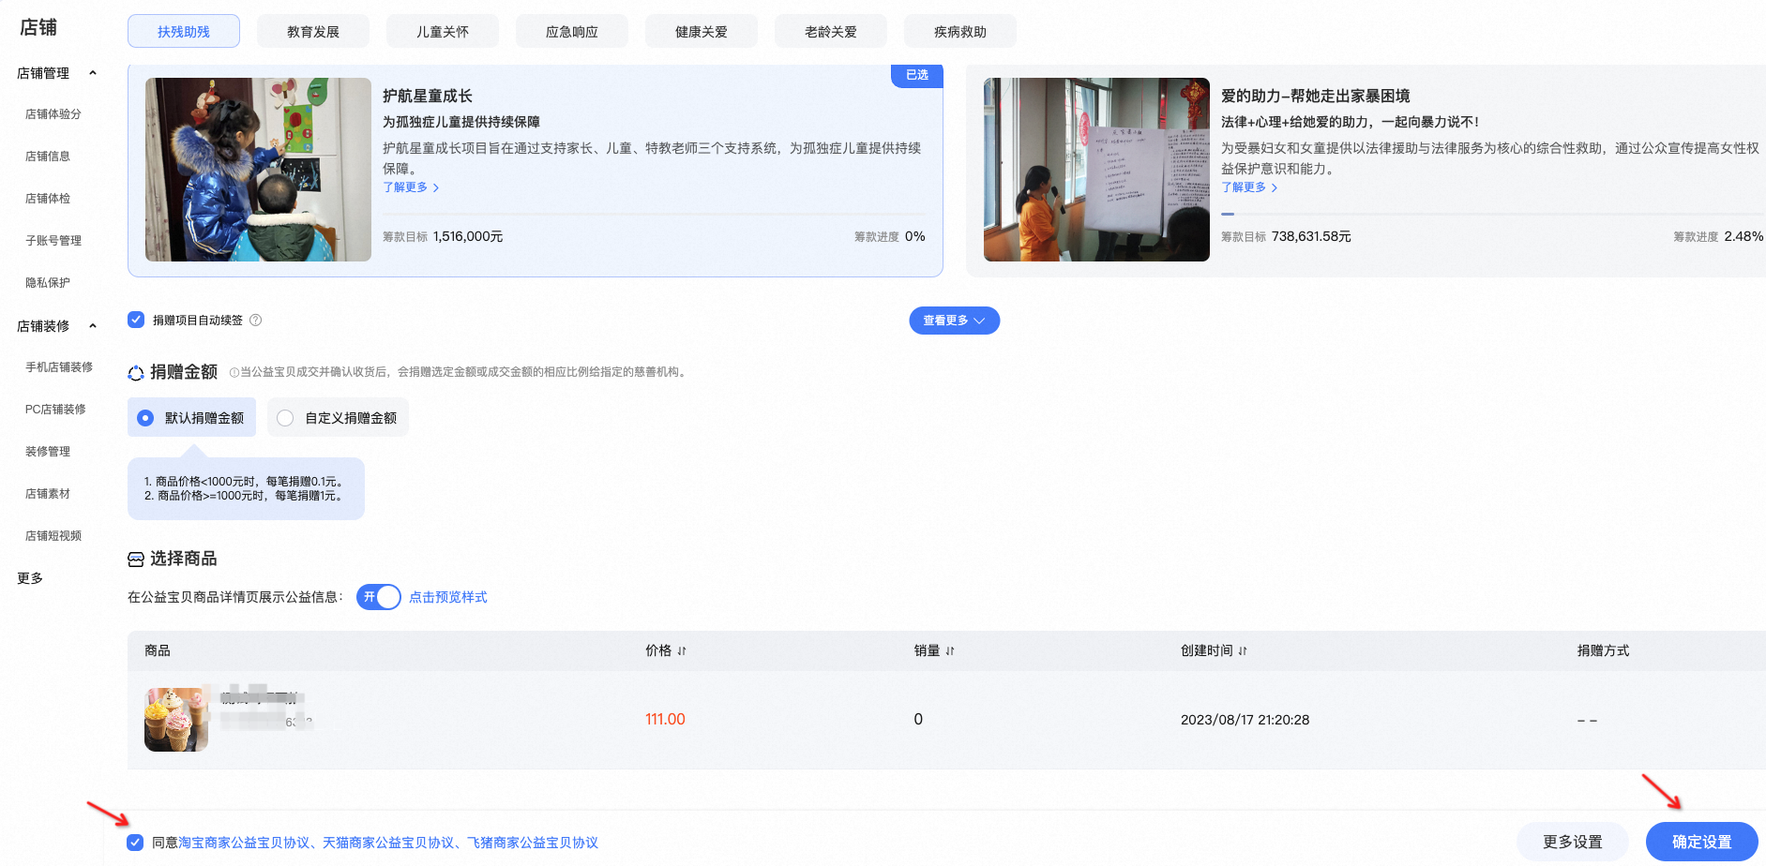Click the 确定设置 button
This screenshot has width=1766, height=866.
(x=1701, y=842)
